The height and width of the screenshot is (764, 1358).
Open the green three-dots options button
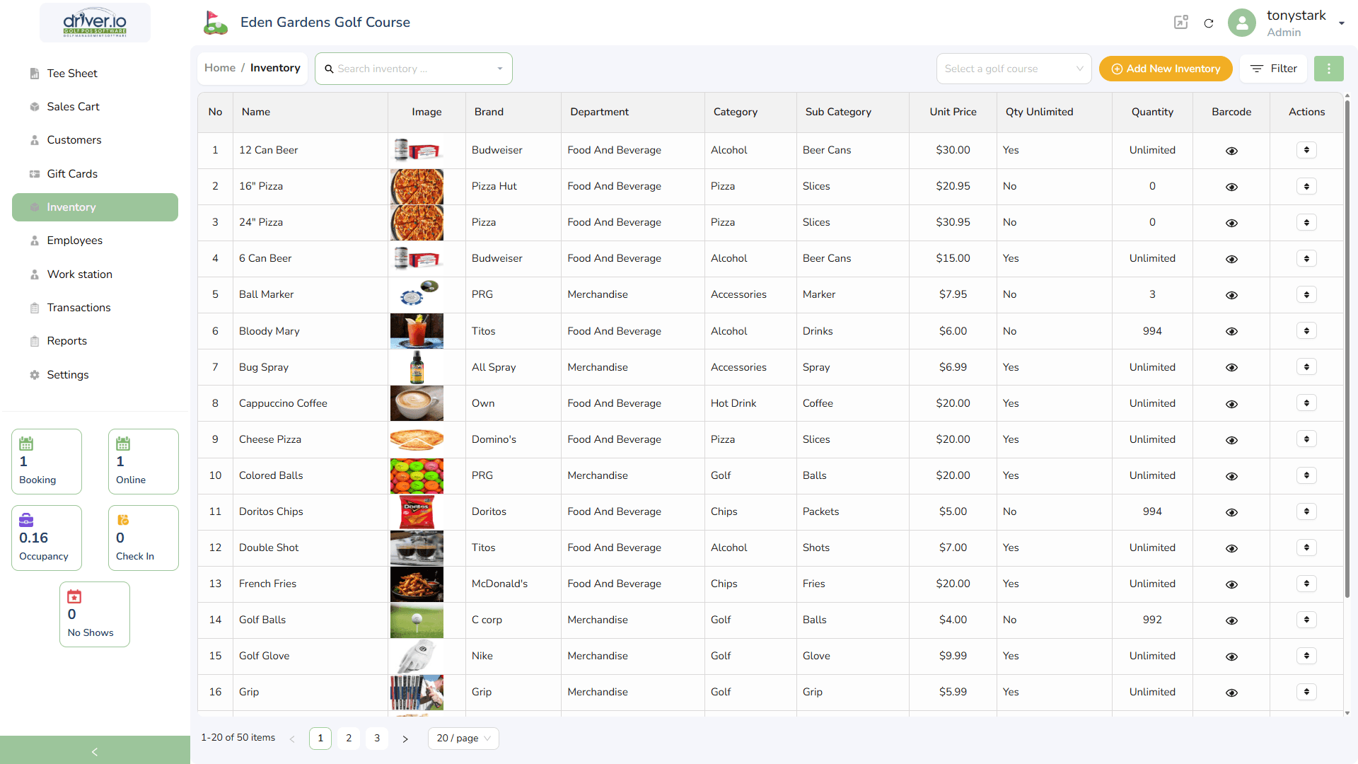[x=1328, y=69]
